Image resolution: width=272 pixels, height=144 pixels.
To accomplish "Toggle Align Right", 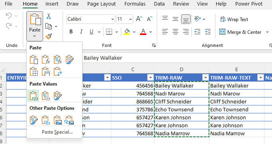I will click(186, 32).
